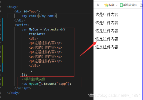Click the template: line in code
This screenshot has height=100, width=143.
[x=39, y=34]
